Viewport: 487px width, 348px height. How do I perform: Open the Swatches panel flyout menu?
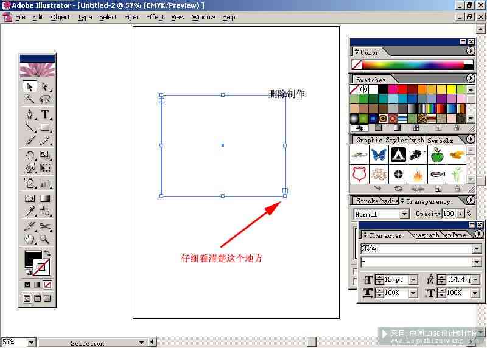coord(470,78)
